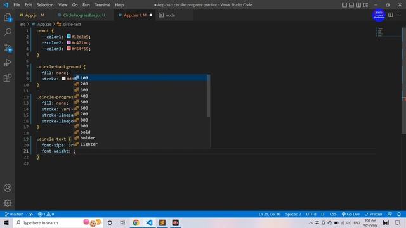Open the Edit menu
The width and height of the screenshot is (406, 228).
tap(28, 5)
